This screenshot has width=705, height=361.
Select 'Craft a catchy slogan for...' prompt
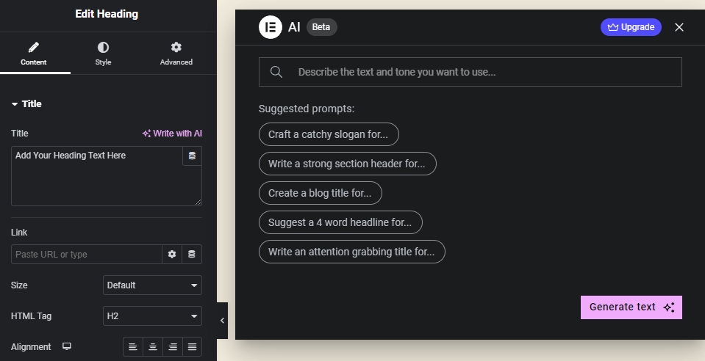point(329,134)
